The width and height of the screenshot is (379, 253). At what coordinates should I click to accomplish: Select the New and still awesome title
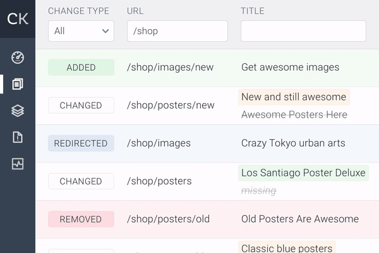(294, 97)
